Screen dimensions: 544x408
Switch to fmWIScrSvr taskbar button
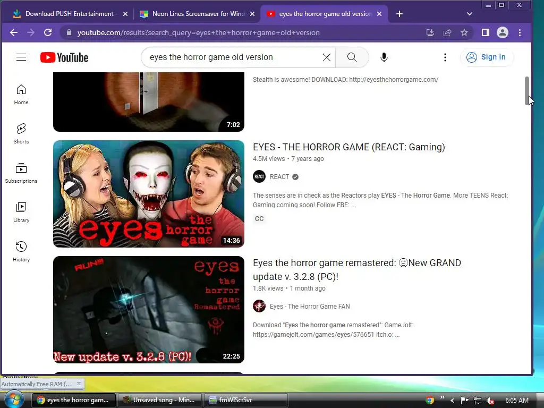coord(245,400)
